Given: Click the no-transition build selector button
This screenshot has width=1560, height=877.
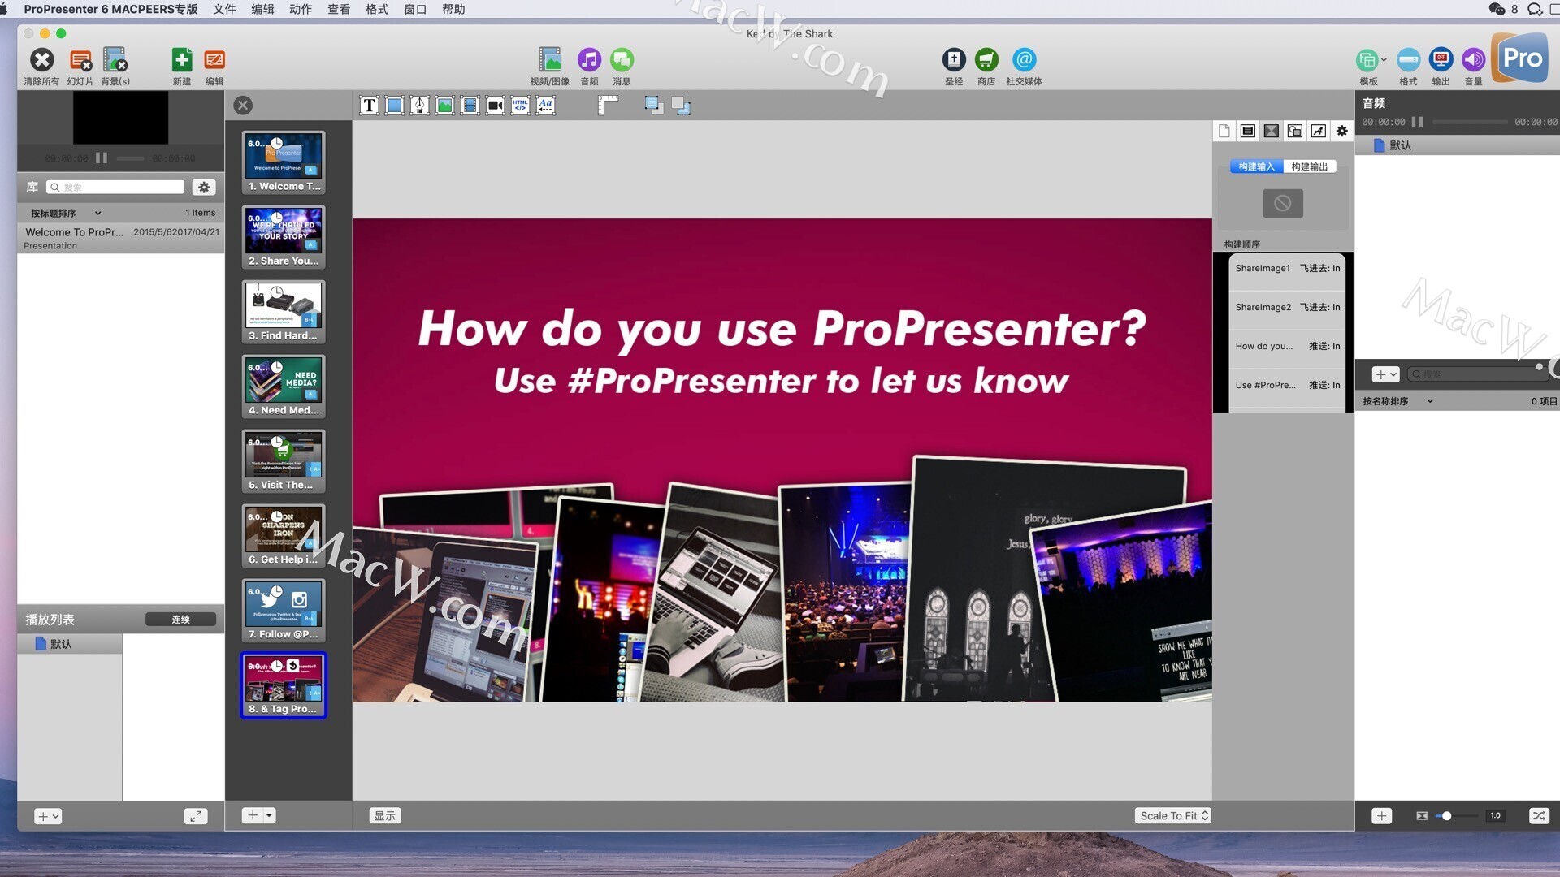Looking at the screenshot, I should pos(1283,203).
